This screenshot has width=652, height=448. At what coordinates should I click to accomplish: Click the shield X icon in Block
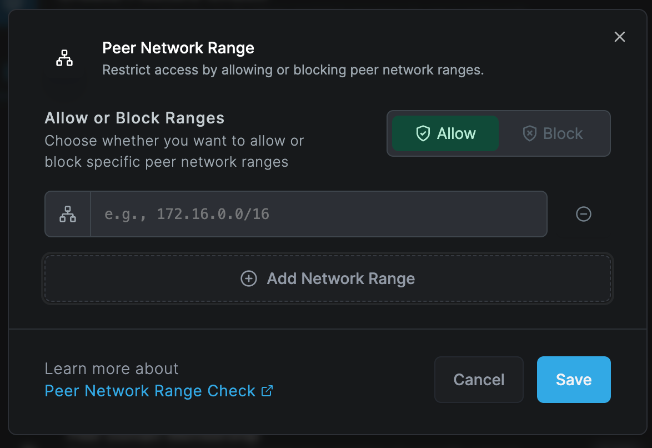pyautogui.click(x=529, y=133)
